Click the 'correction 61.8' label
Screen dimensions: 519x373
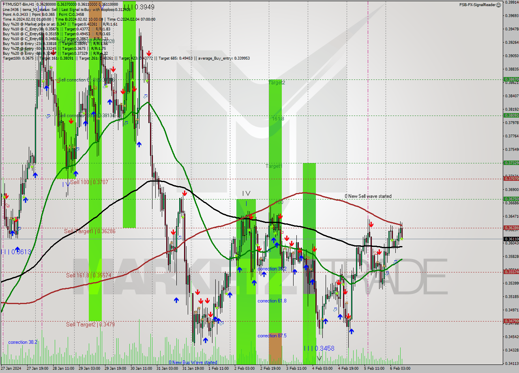[x=272, y=301]
